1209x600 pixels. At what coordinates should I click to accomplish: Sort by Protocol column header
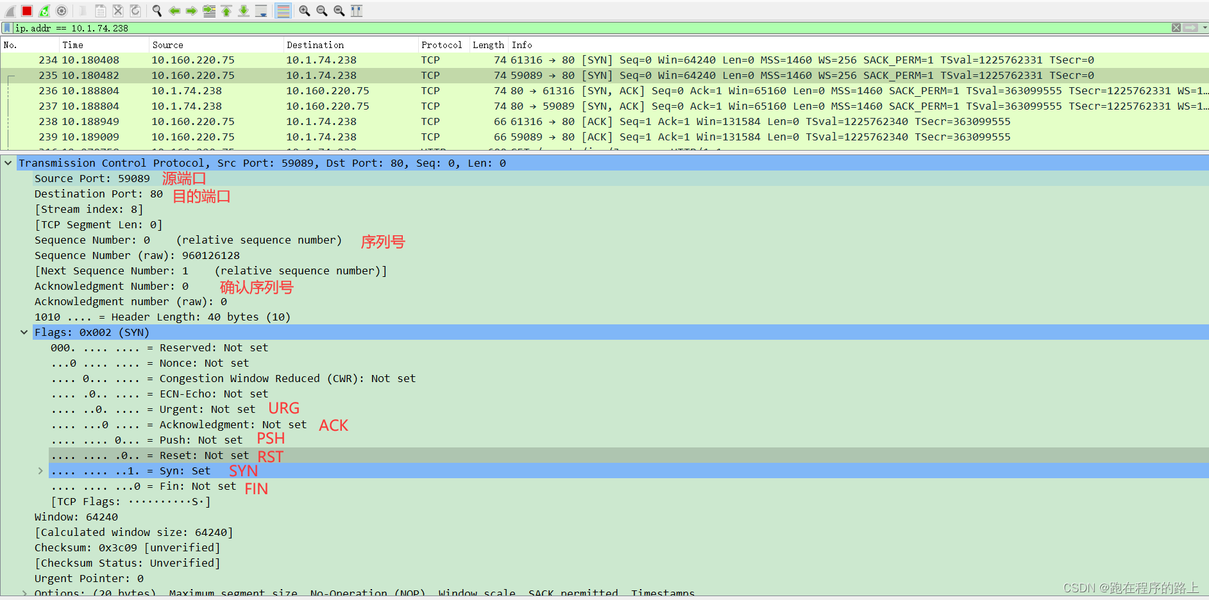pyautogui.click(x=444, y=45)
